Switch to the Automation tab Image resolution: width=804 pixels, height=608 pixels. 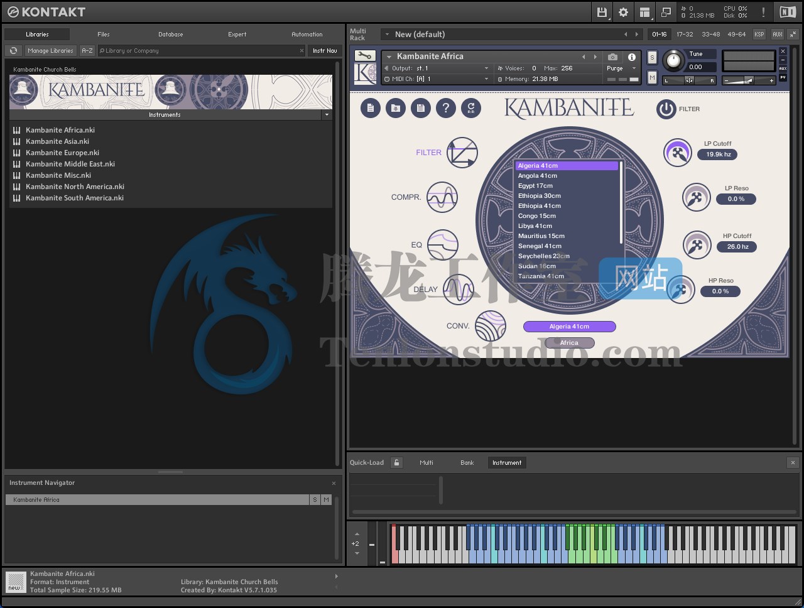(x=307, y=35)
